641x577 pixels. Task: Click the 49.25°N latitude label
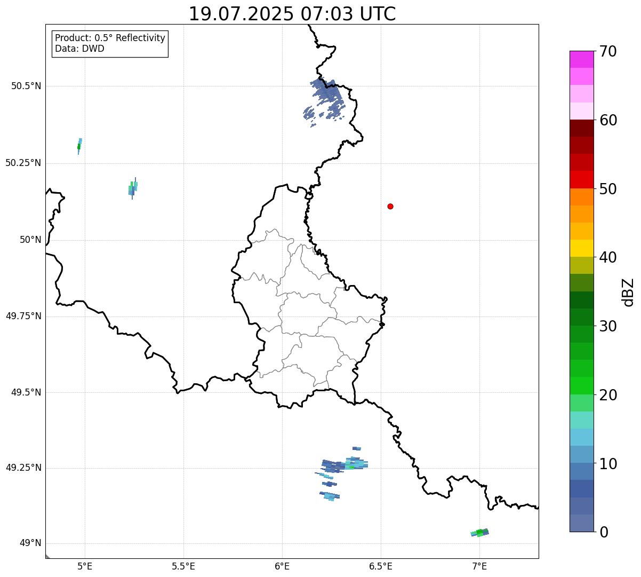click(23, 468)
